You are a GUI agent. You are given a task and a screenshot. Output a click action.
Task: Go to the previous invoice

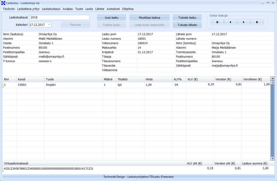231,22
